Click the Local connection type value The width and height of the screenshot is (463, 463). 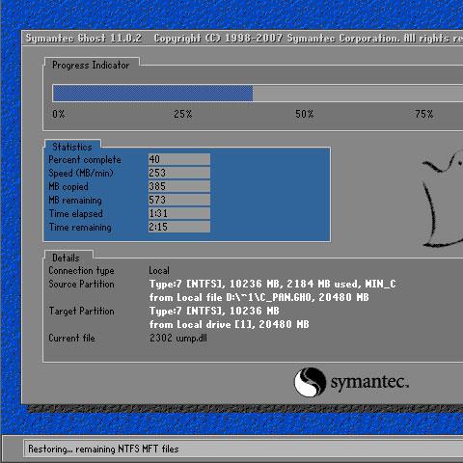159,270
